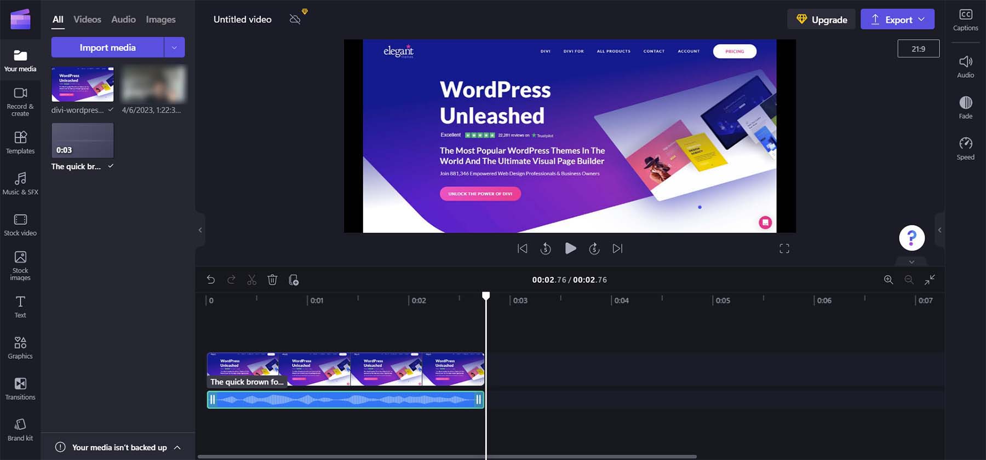Collapse the right properties panel
The height and width of the screenshot is (460, 986).
coord(939,230)
